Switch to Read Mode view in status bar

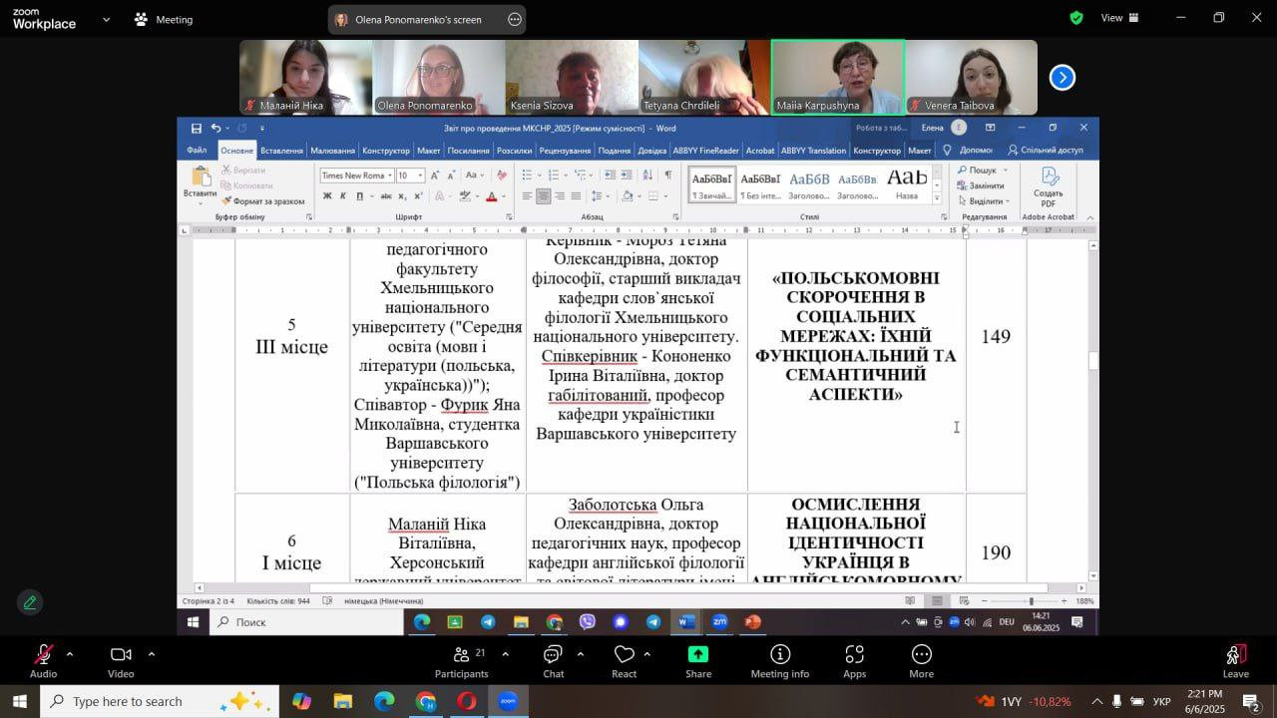click(910, 600)
